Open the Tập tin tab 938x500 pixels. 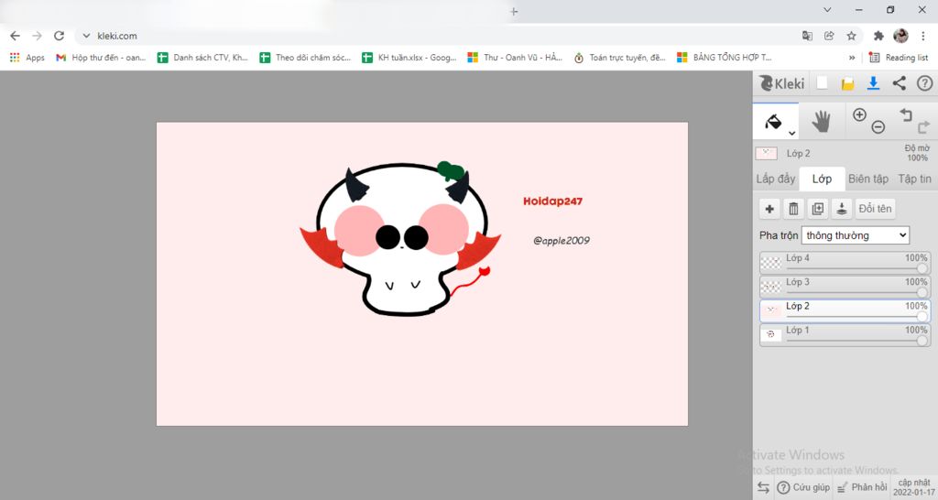coord(915,179)
